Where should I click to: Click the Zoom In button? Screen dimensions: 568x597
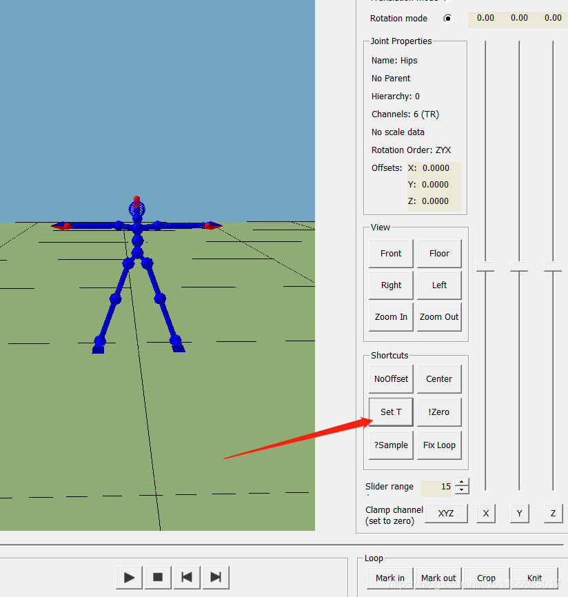[391, 317]
